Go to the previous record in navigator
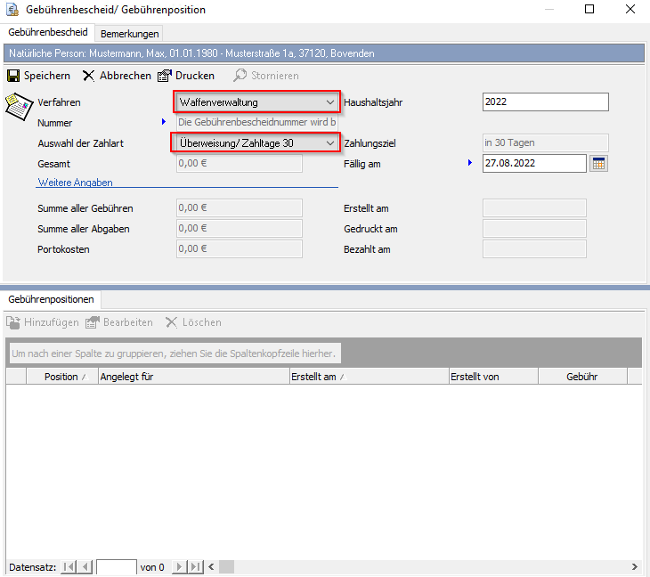The height and width of the screenshot is (577, 650). point(85,566)
